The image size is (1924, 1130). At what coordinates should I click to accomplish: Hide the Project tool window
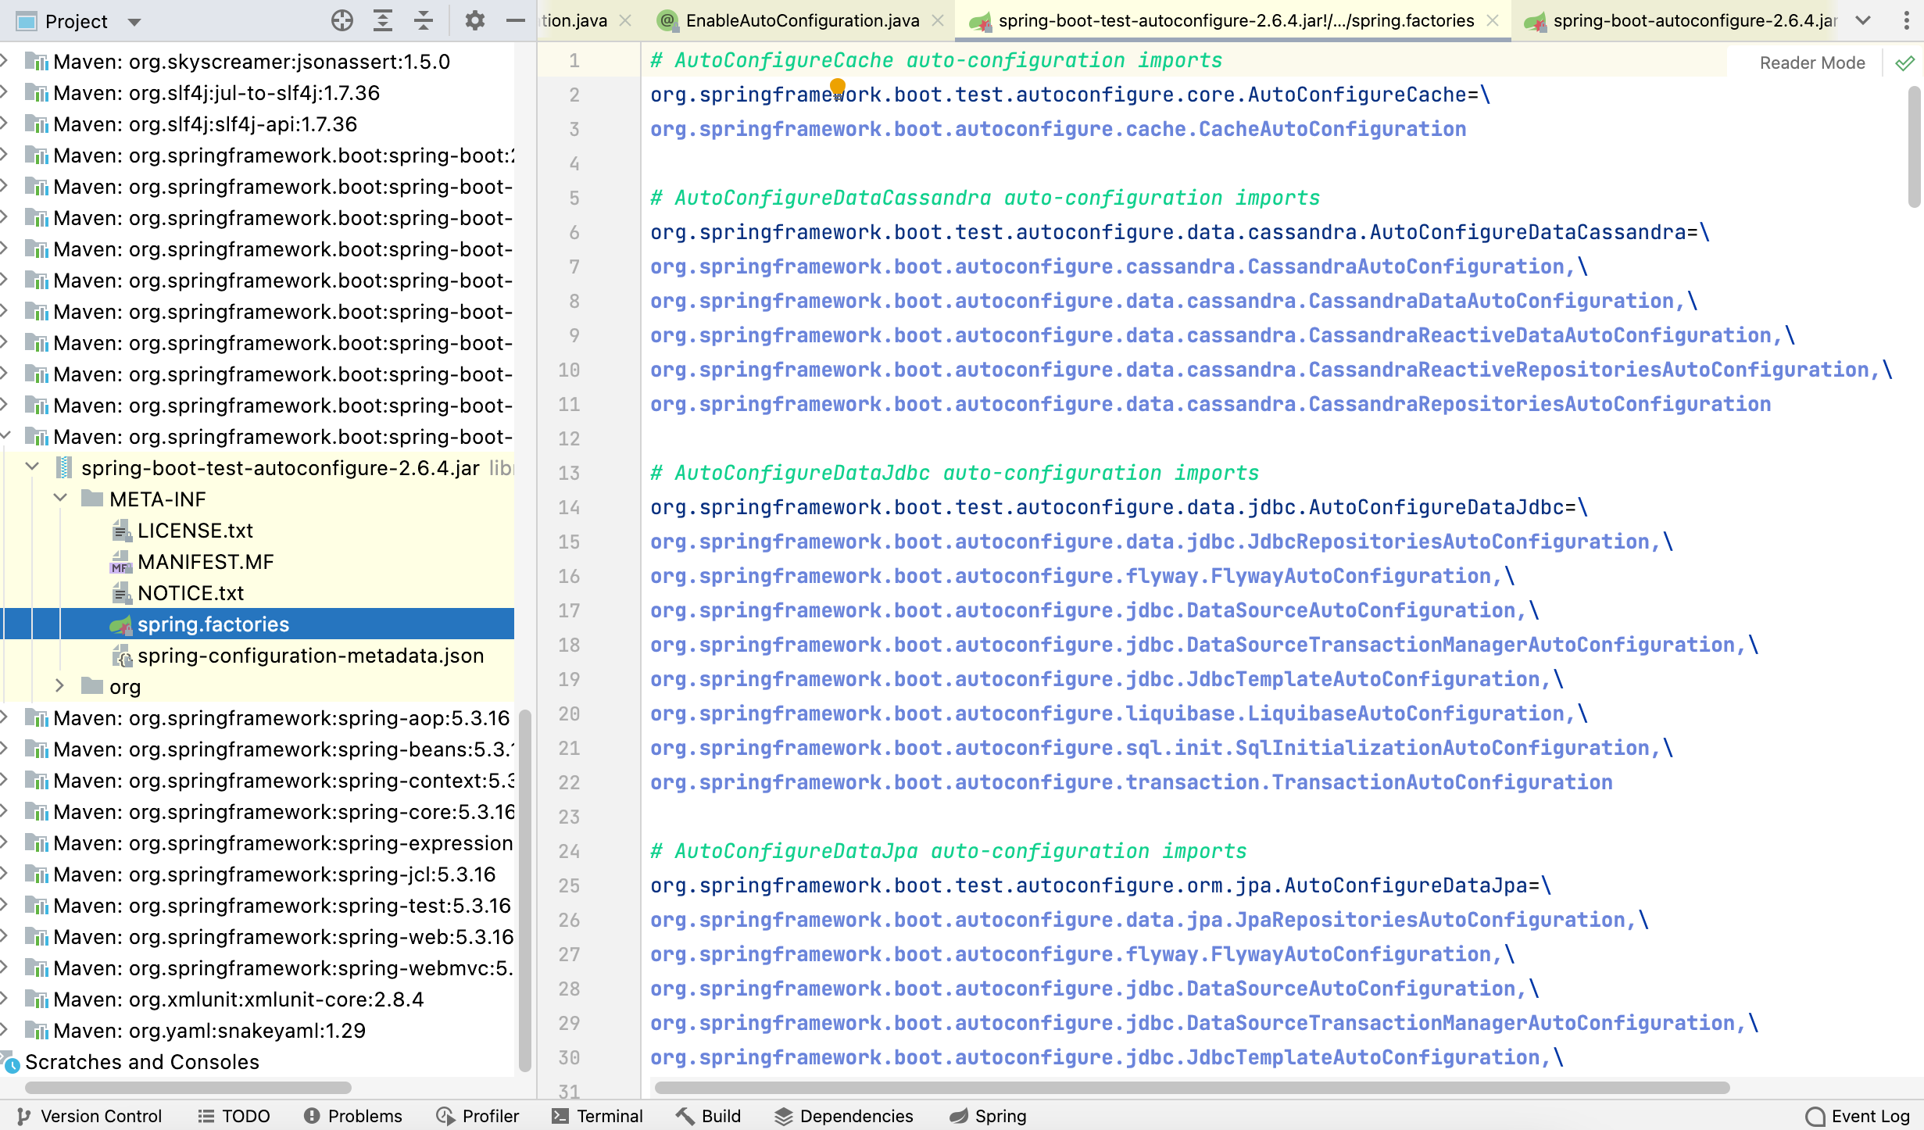click(x=515, y=21)
